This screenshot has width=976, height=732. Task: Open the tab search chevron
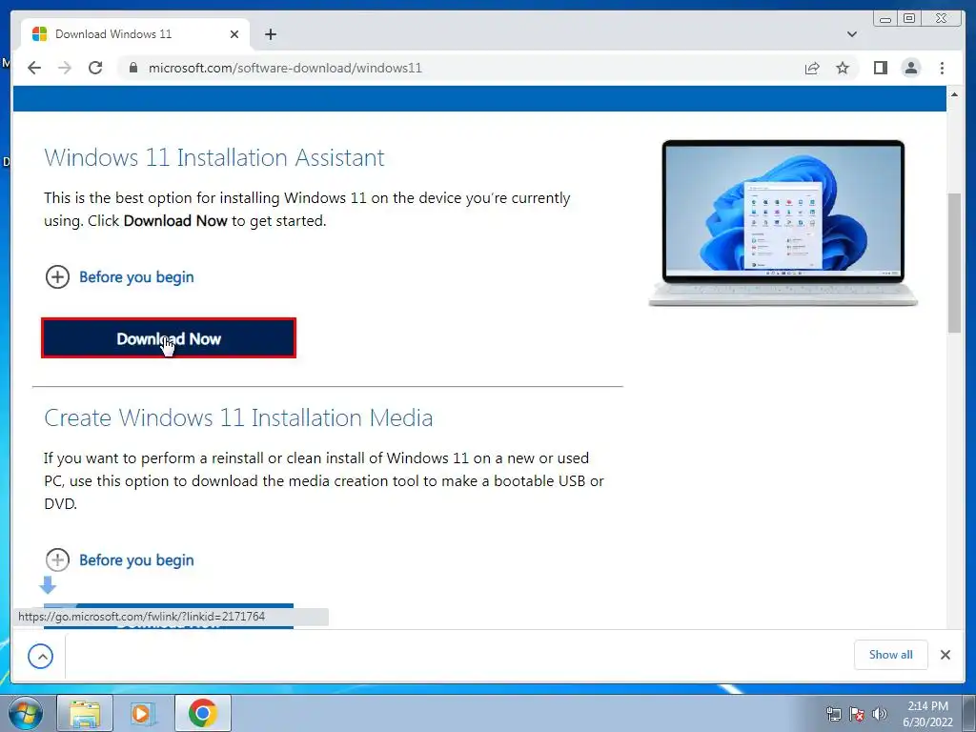[x=851, y=34]
